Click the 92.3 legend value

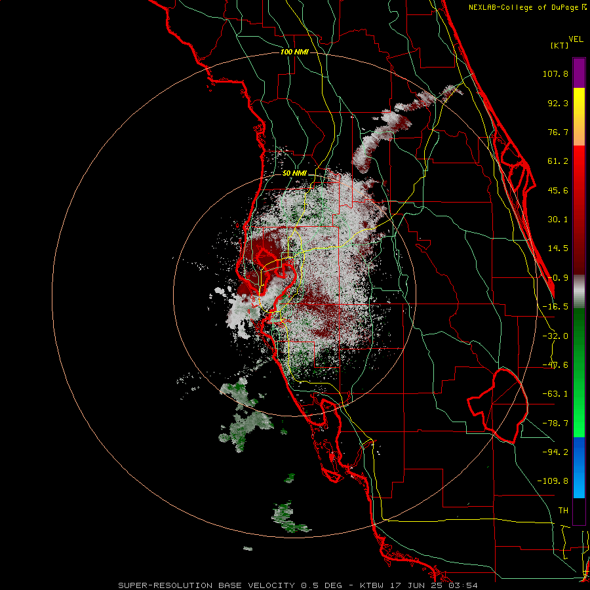pyautogui.click(x=558, y=103)
